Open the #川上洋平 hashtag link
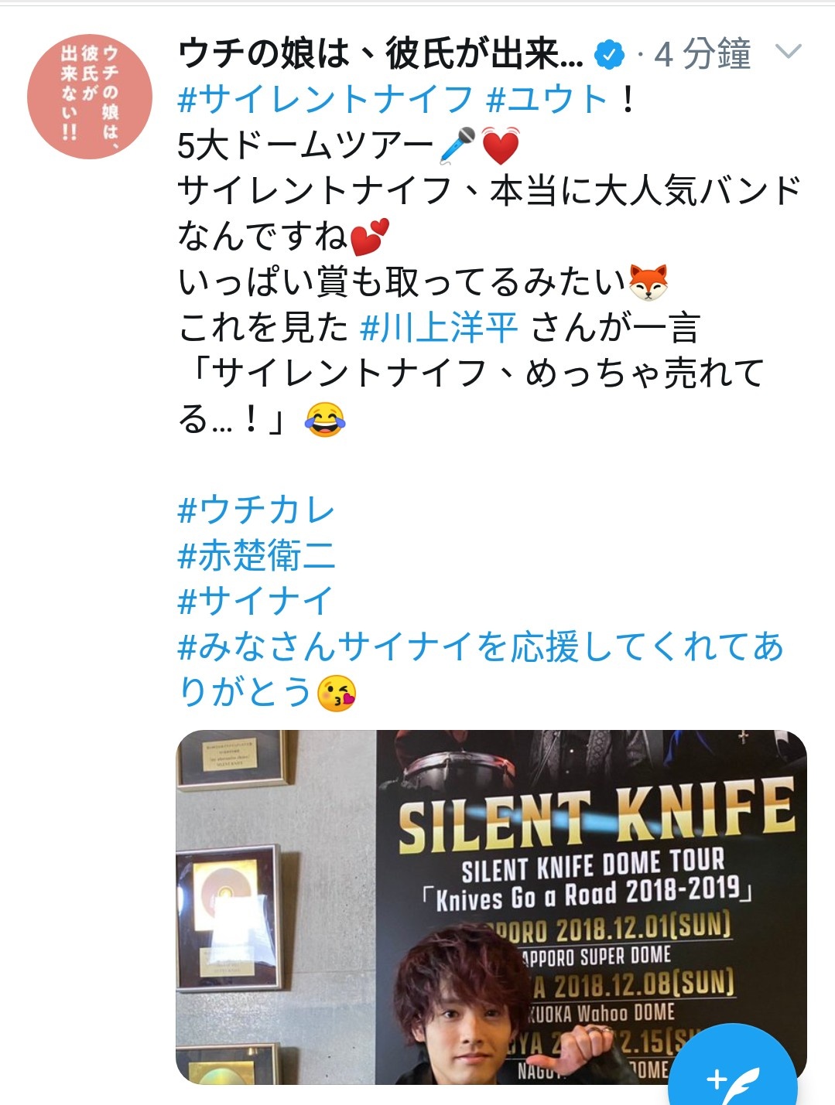 coord(439,328)
